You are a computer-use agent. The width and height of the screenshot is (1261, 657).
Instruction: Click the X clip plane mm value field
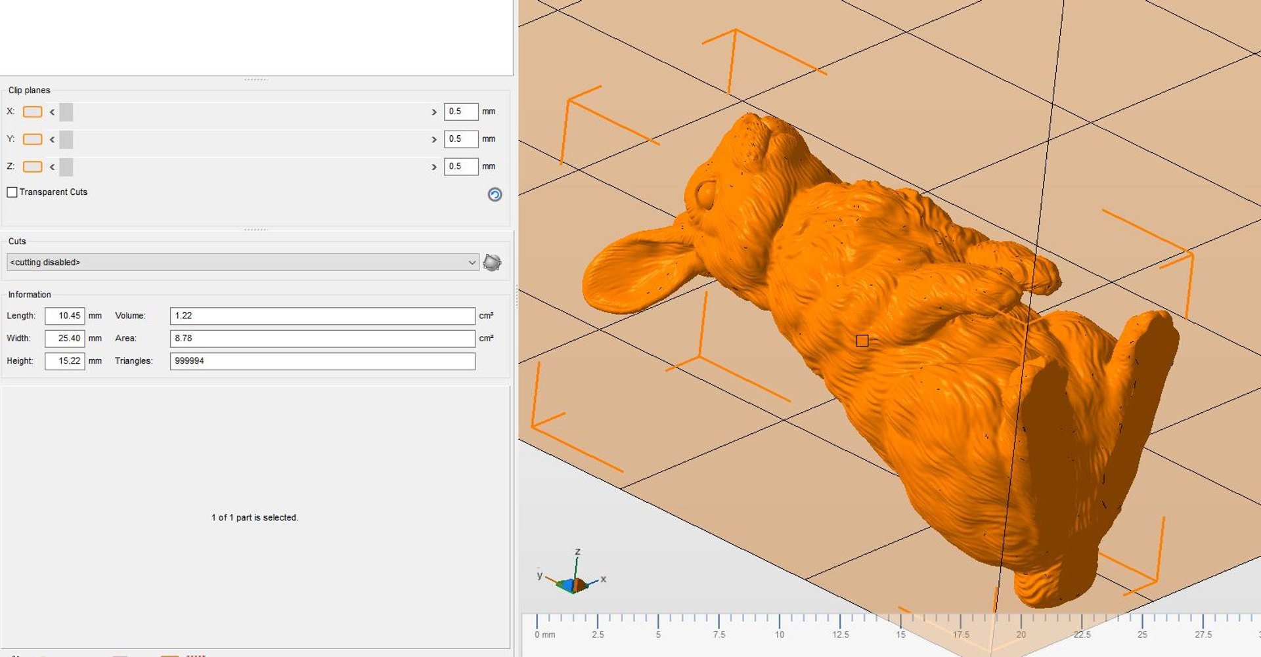(461, 112)
